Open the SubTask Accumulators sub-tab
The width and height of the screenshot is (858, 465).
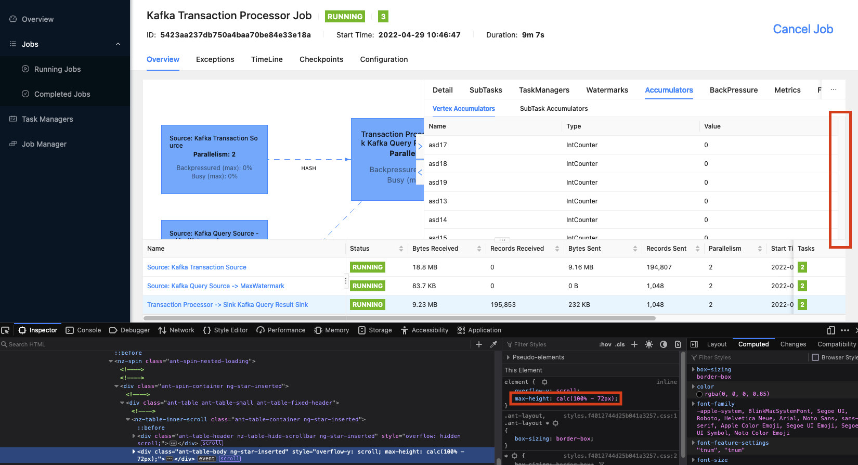554,109
